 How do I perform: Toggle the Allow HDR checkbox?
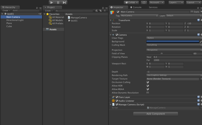point(148,86)
